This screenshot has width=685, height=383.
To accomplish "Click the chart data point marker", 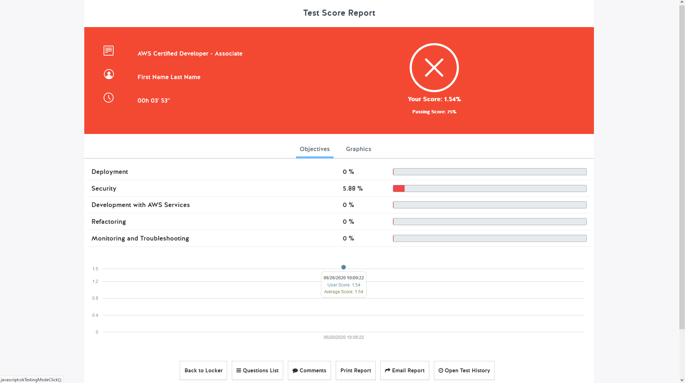I will [343, 267].
